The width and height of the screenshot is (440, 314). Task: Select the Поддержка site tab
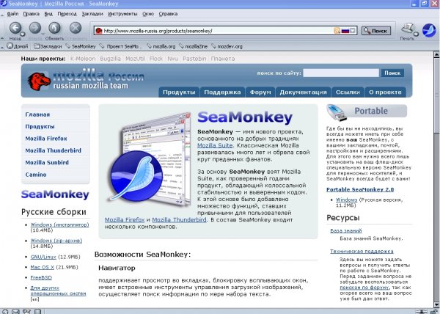pyautogui.click(x=222, y=92)
